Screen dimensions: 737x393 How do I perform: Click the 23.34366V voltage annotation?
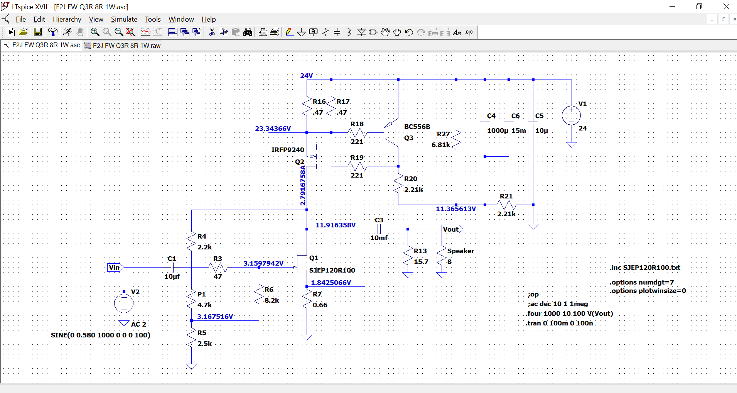pyautogui.click(x=273, y=129)
